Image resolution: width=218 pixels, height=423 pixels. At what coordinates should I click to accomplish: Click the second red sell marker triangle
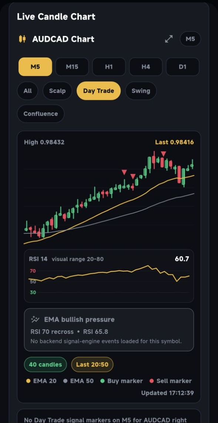pyautogui.click(x=133, y=176)
